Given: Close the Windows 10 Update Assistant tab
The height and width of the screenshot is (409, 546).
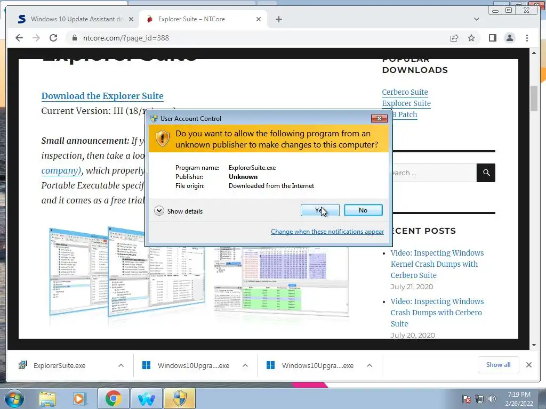Looking at the screenshot, I should (131, 19).
